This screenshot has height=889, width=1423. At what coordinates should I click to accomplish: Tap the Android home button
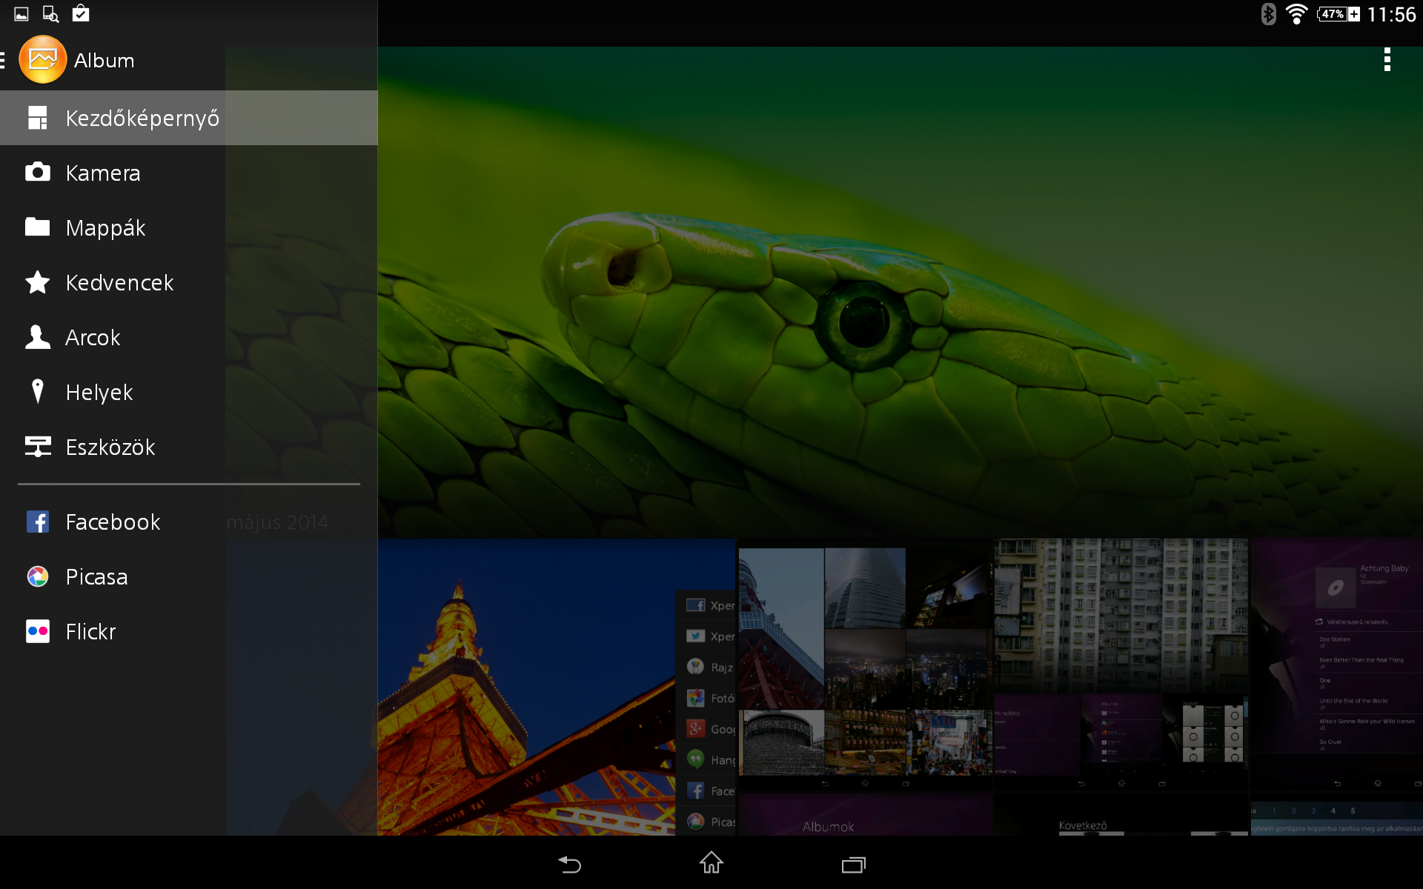(x=711, y=863)
